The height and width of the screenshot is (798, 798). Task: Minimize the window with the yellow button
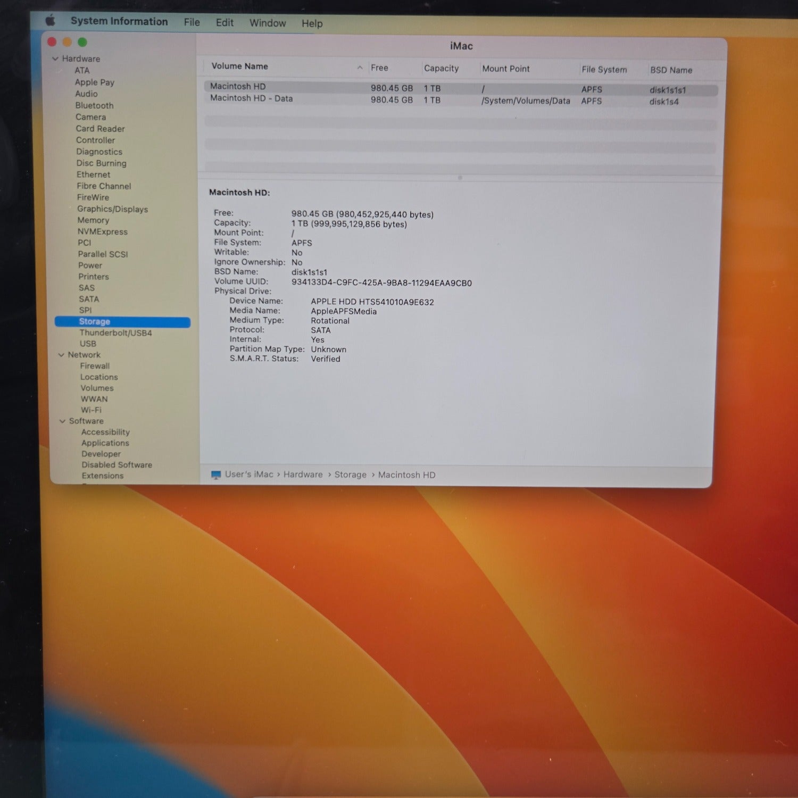(x=67, y=42)
